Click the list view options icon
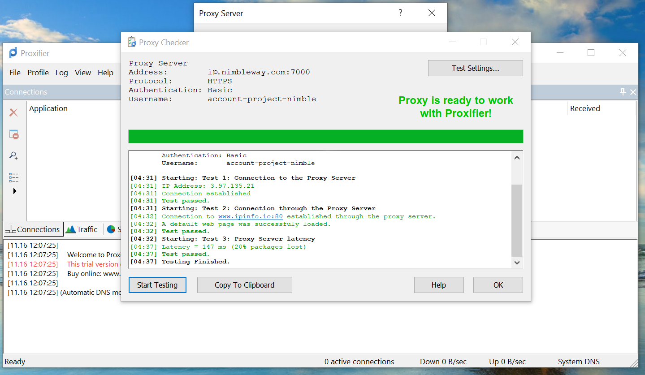Screen dimensions: 645x375 14,177
